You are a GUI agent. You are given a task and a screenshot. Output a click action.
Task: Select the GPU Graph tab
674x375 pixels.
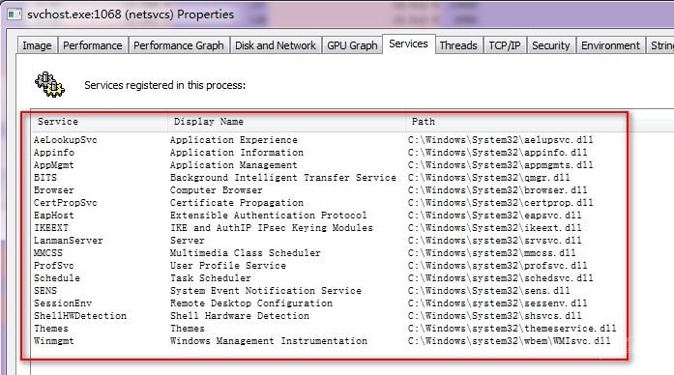pos(352,45)
